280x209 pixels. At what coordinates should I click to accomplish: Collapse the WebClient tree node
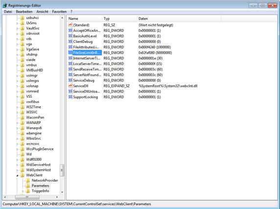click(18, 175)
